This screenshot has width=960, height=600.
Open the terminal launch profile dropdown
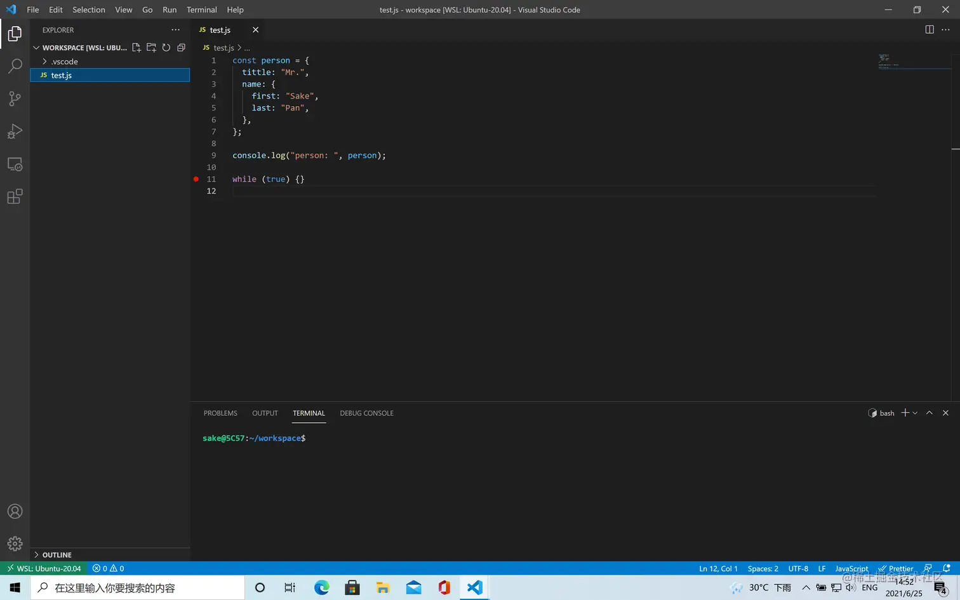click(915, 413)
